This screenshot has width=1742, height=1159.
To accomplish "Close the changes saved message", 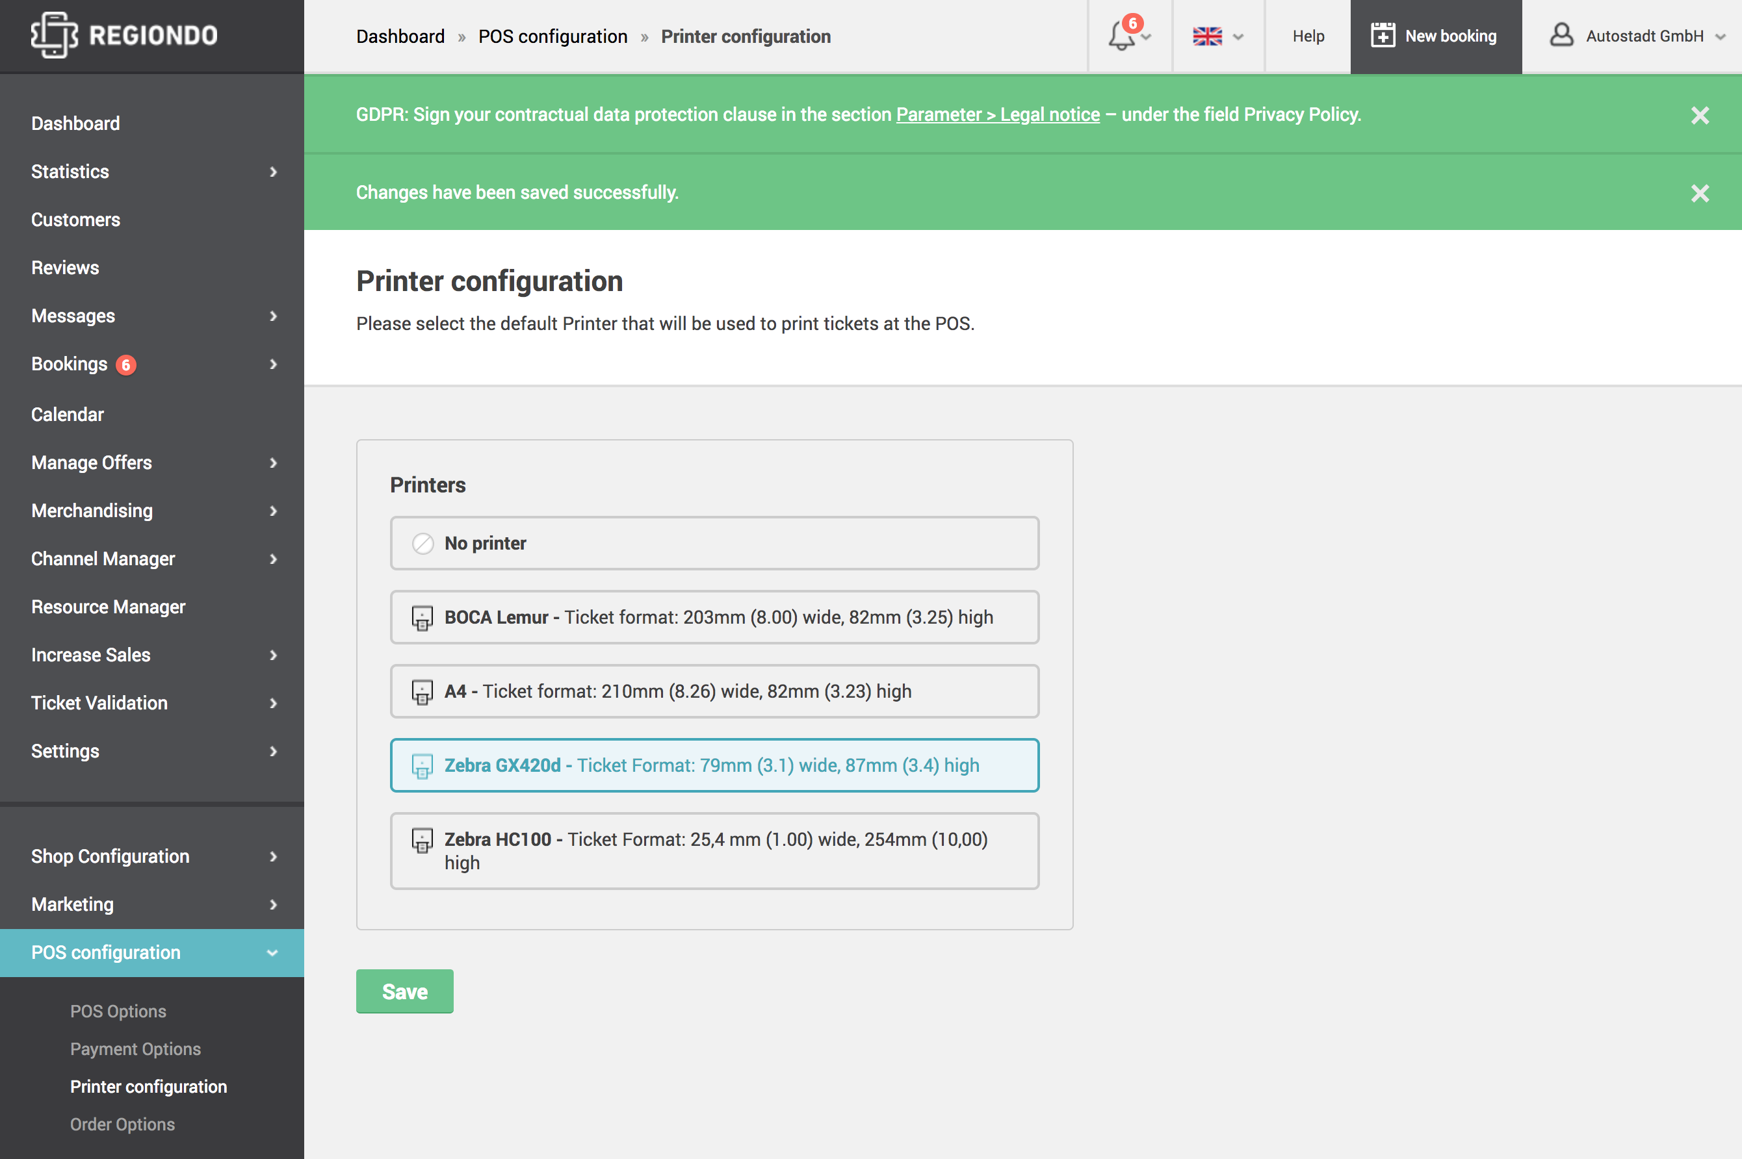I will [x=1700, y=193].
